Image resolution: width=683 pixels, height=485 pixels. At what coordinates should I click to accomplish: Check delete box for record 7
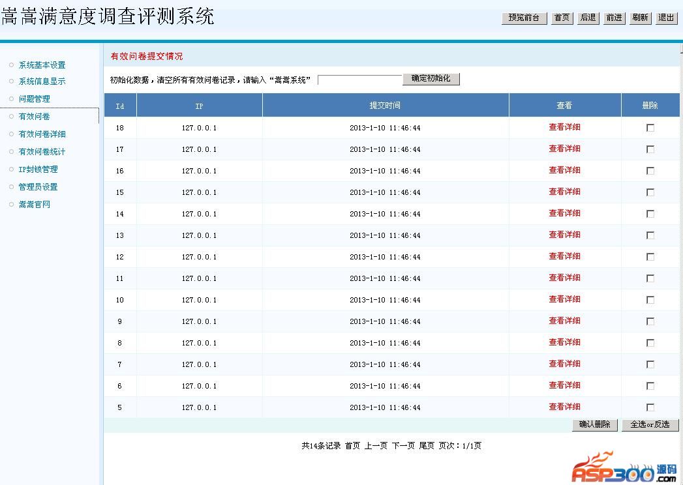click(650, 364)
